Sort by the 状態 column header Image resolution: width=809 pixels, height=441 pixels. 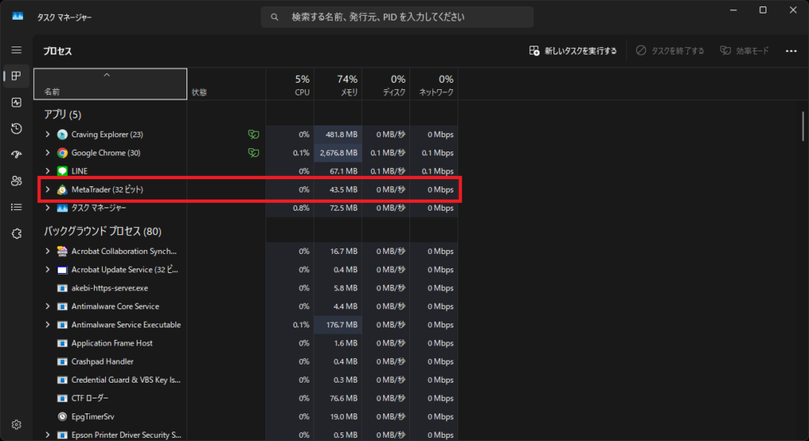pos(227,84)
